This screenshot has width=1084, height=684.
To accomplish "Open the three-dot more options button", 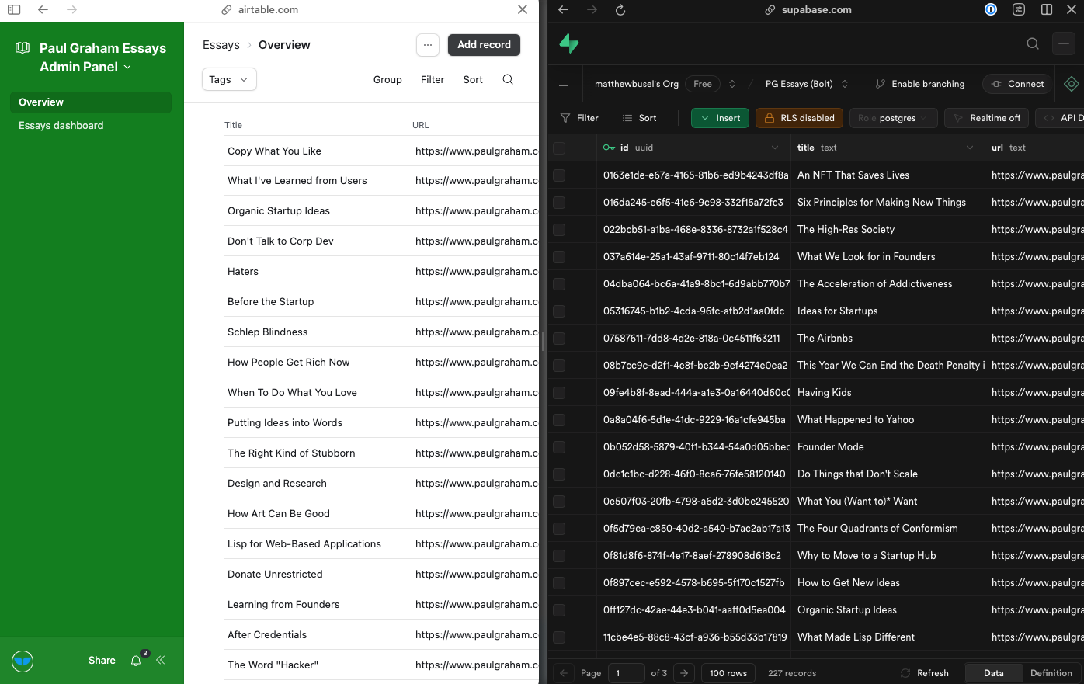I will coord(428,45).
